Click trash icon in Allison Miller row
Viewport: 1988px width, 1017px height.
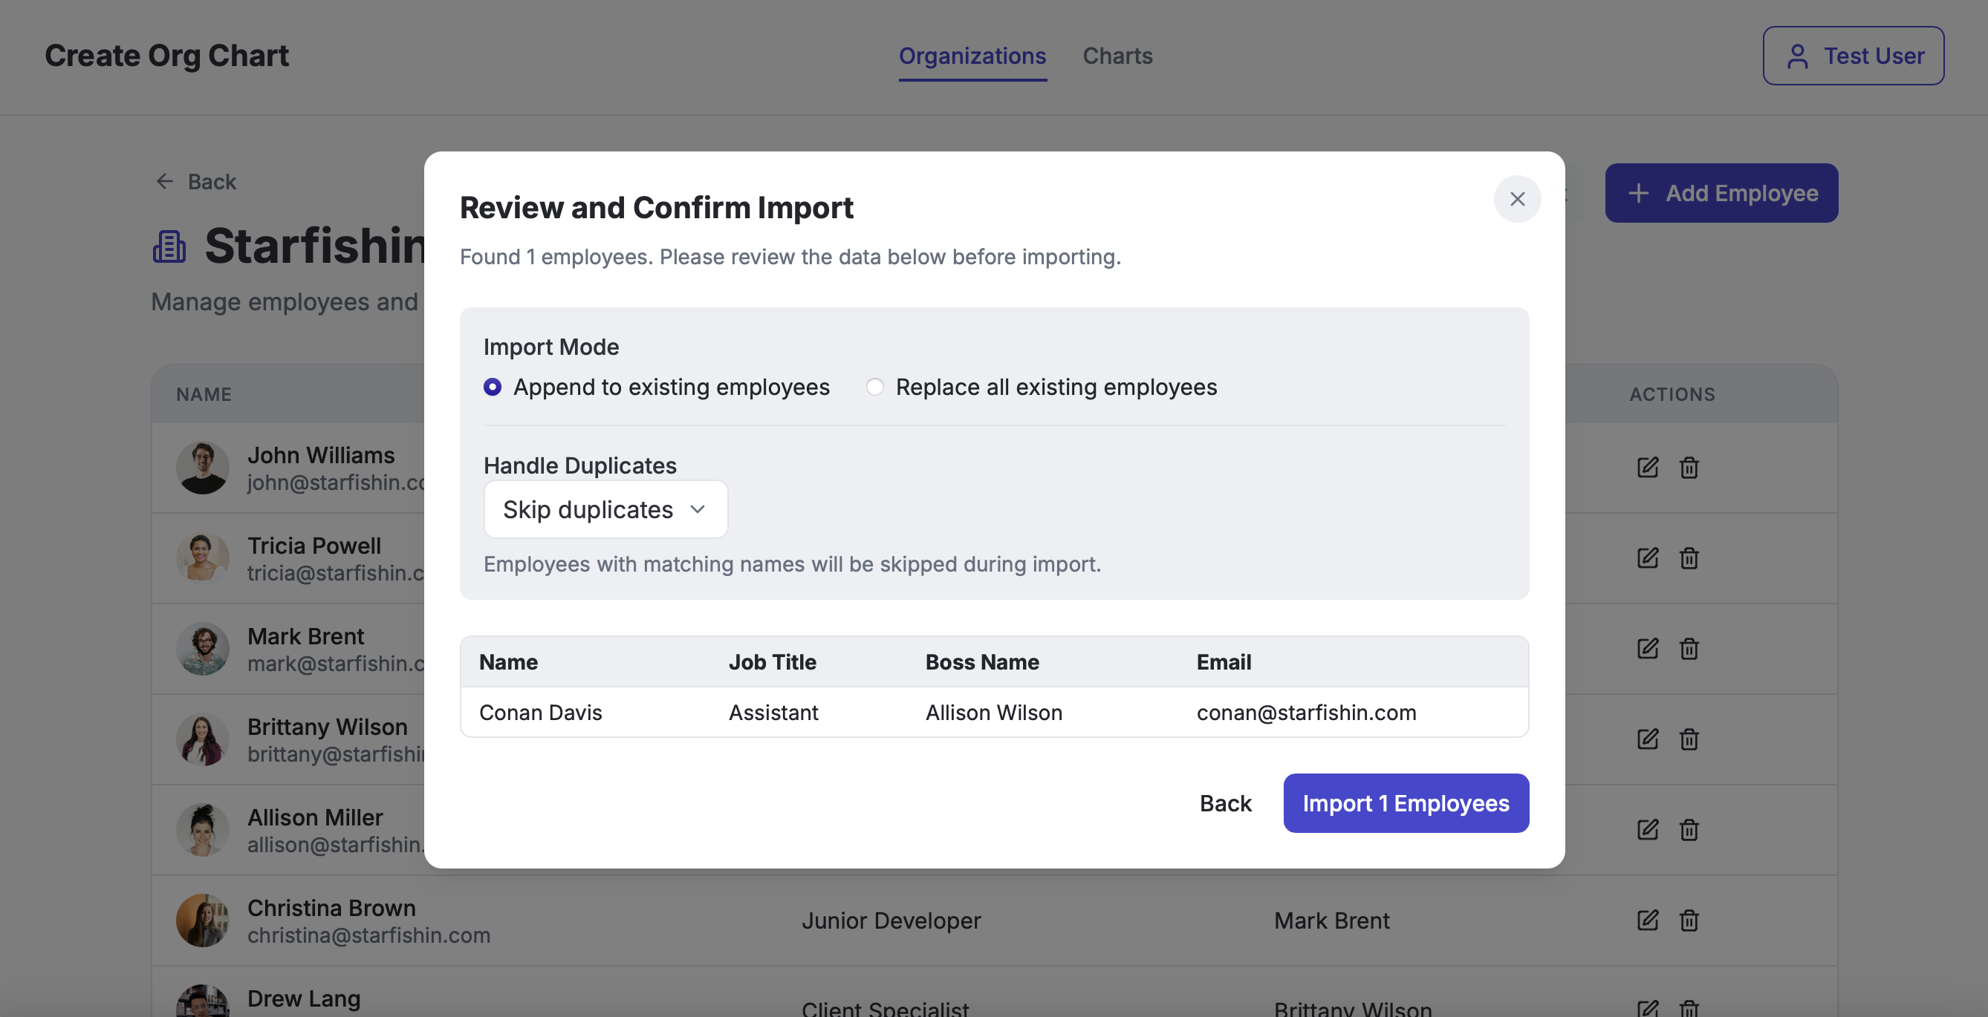(1689, 830)
